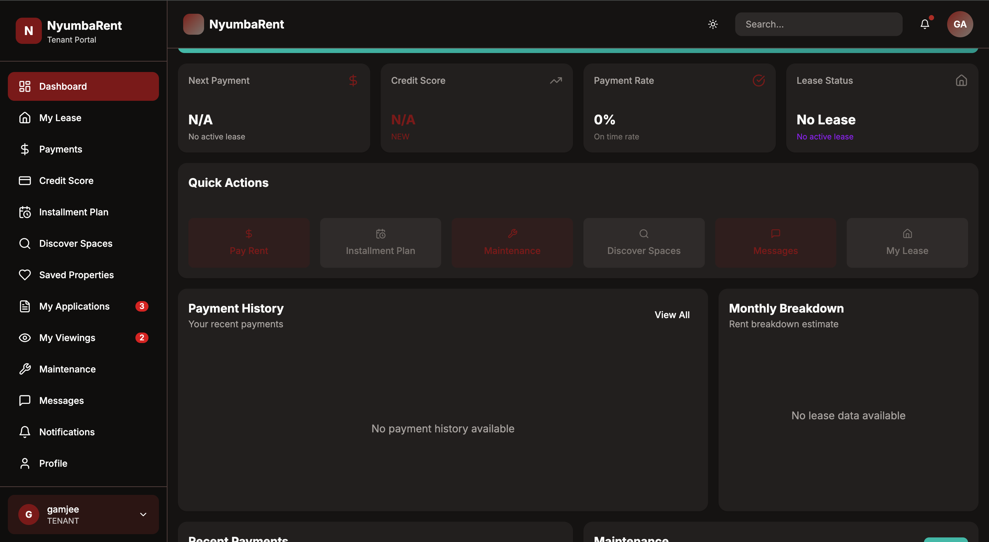Click the red NEW credit score label
Viewport: 989px width, 542px height.
point(400,137)
